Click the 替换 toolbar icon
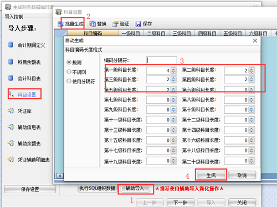The height and width of the screenshot is (207, 277). click(93, 24)
